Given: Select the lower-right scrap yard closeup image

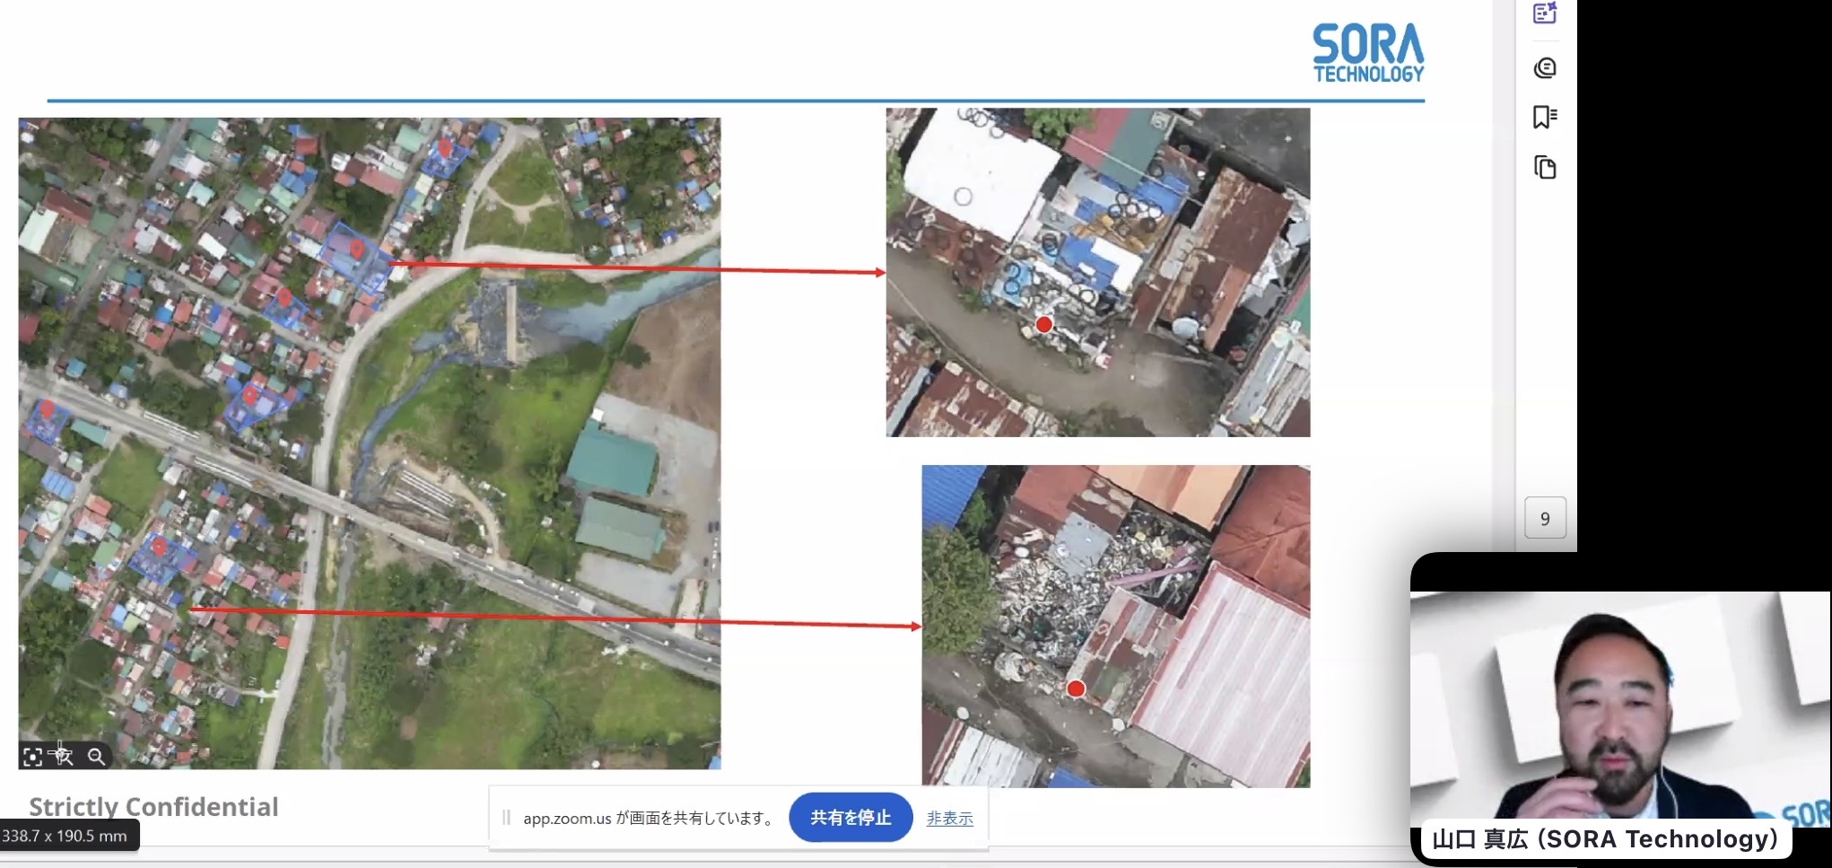Looking at the screenshot, I should pyautogui.click(x=1115, y=626).
